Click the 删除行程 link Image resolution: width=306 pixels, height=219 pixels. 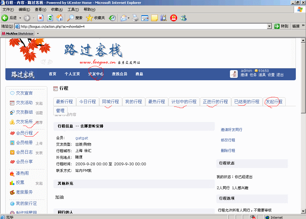coord(228,151)
